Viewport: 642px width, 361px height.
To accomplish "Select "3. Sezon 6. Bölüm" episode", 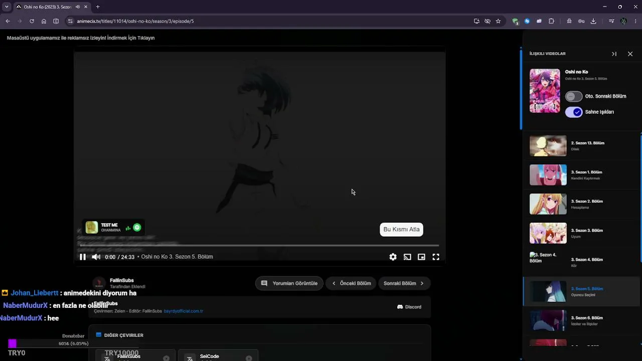I will tap(582, 320).
